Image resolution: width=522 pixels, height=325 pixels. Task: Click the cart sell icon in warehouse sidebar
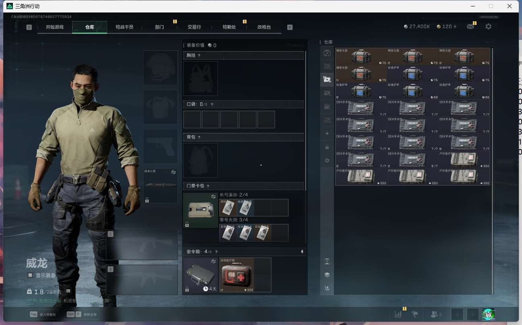pos(327,288)
